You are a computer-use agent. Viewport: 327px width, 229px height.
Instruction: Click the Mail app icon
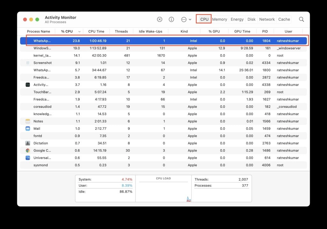point(28,129)
